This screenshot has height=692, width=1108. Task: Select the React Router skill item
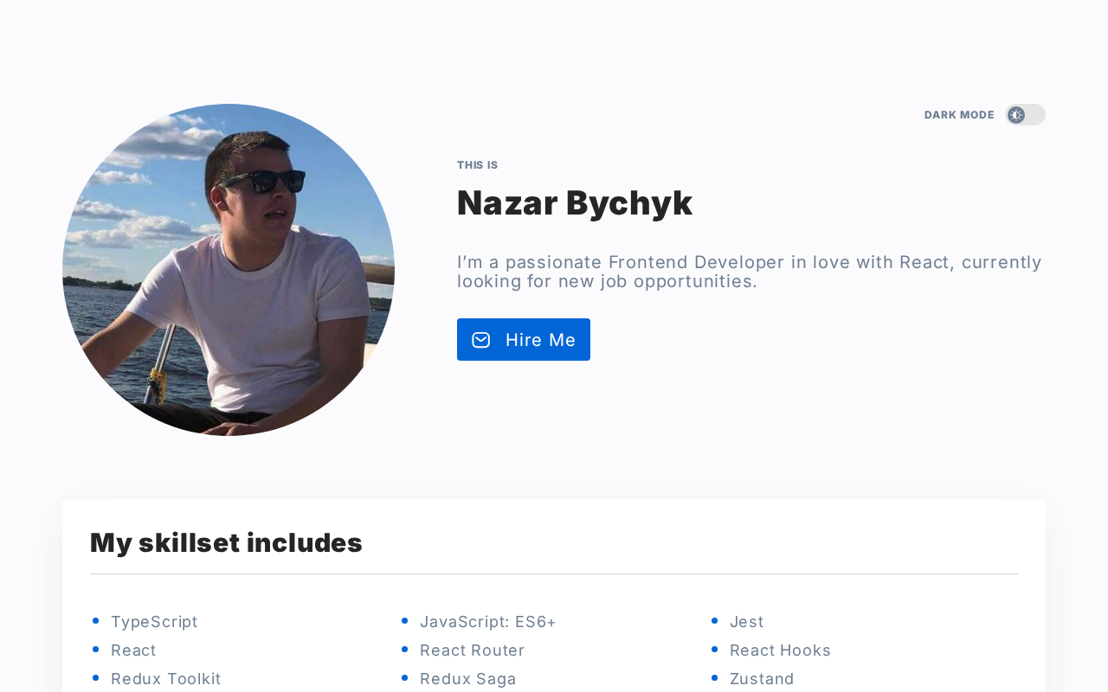click(472, 650)
